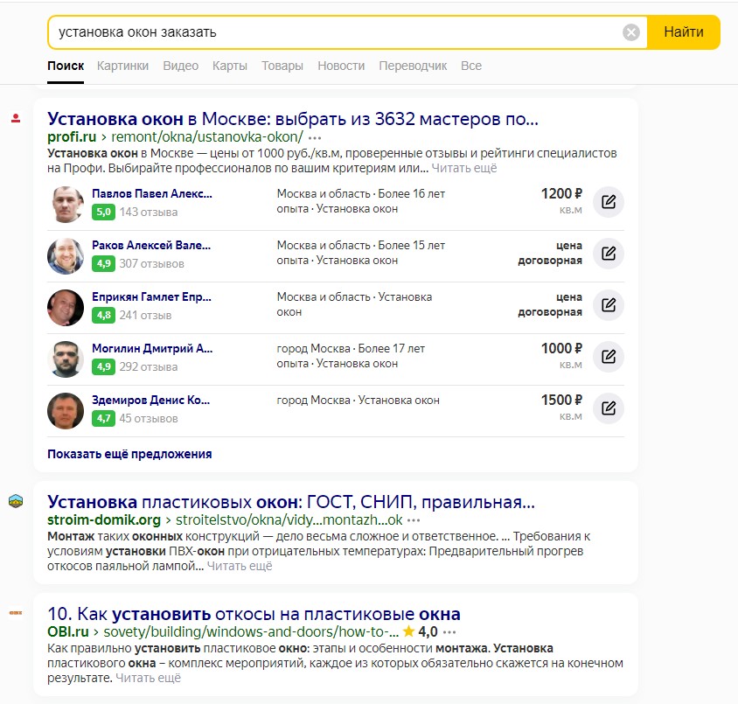Image resolution: width=738 pixels, height=704 pixels.
Task: Click Еприкян Гамлет's profile photo
Action: coord(66,307)
